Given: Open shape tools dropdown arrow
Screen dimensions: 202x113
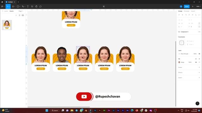Looking at the screenshot, I should pos(20,7).
